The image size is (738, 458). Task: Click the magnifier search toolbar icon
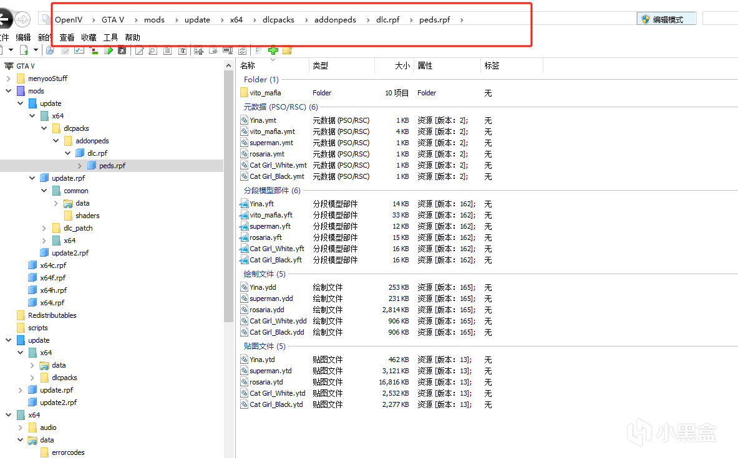pyautogui.click(x=51, y=50)
